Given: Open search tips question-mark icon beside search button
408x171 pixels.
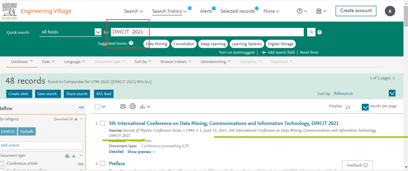Looking at the screenshot, I should tap(320, 32).
